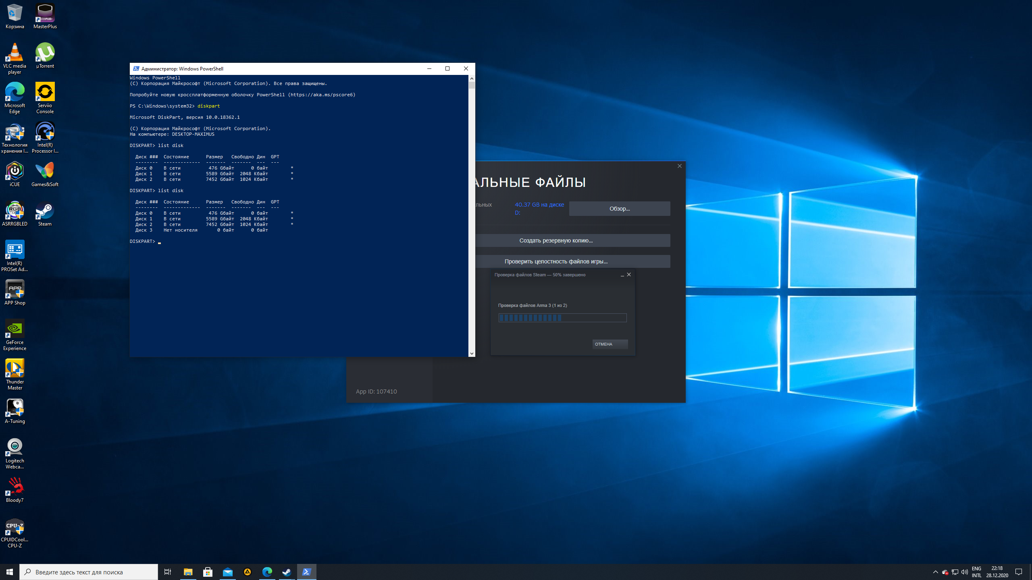Click the Обзор... browse button

point(619,209)
